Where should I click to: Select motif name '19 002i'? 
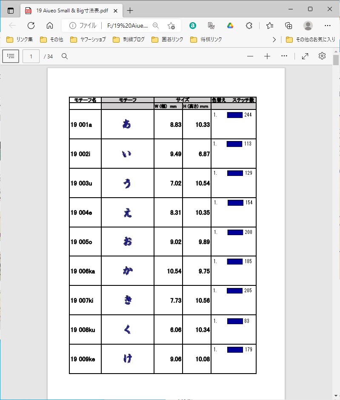tap(80, 154)
